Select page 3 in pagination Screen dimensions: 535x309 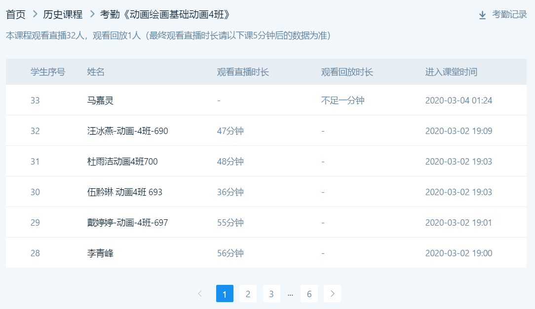[271, 294]
